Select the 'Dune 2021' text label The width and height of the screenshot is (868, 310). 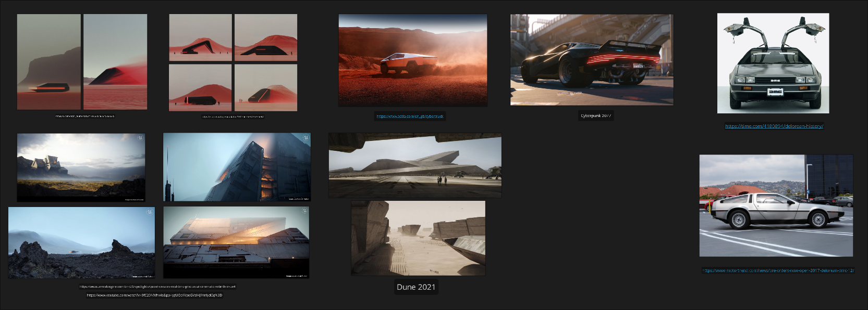click(x=416, y=287)
